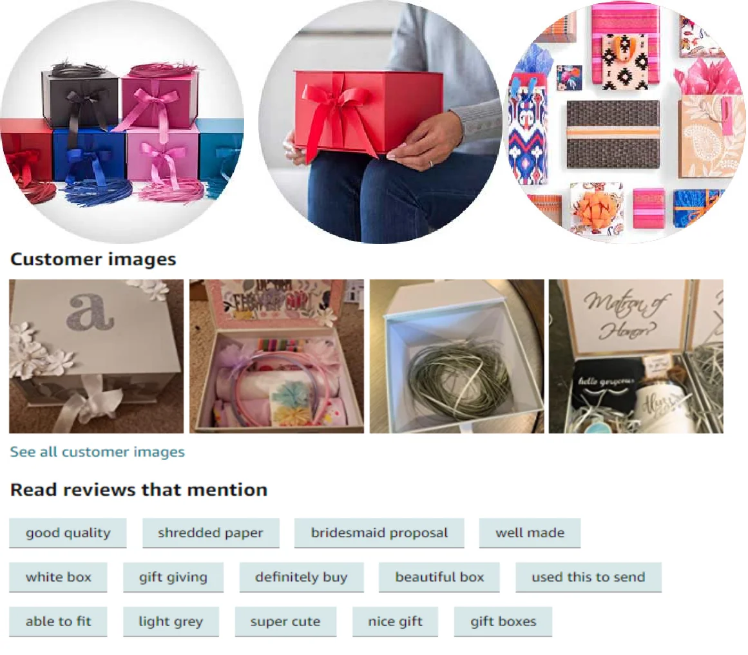Filter reviews mentioning white box
Image resolution: width=748 pixels, height=655 pixels.
pyautogui.click(x=58, y=577)
